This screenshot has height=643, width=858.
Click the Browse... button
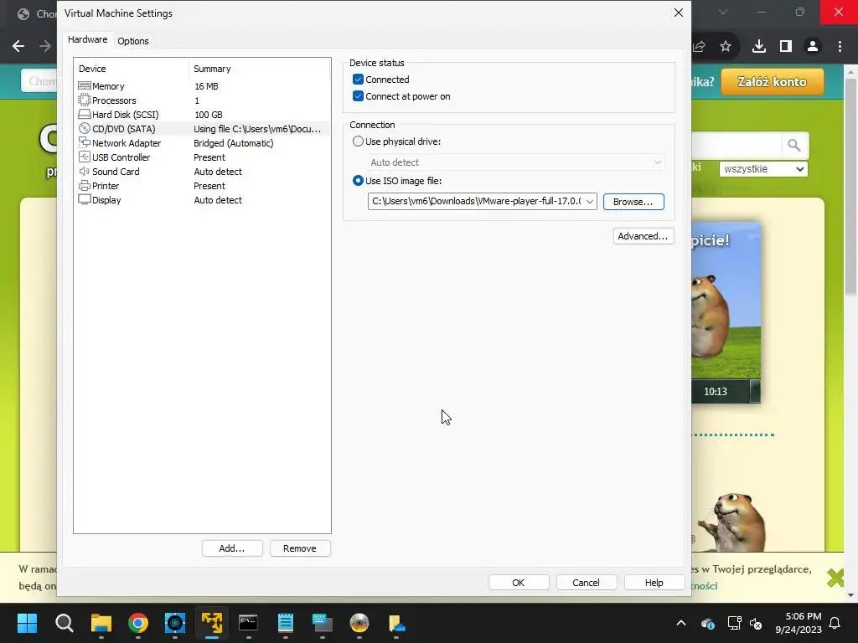tap(633, 202)
